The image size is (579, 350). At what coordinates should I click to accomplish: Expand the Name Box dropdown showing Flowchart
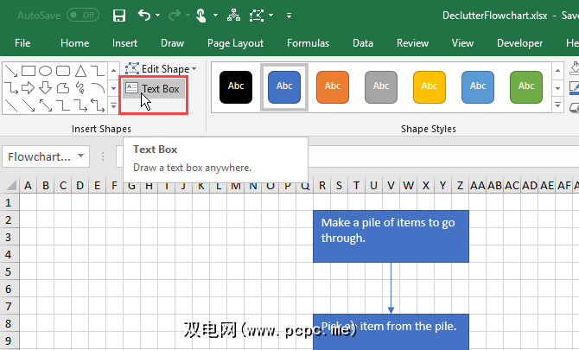(x=80, y=156)
